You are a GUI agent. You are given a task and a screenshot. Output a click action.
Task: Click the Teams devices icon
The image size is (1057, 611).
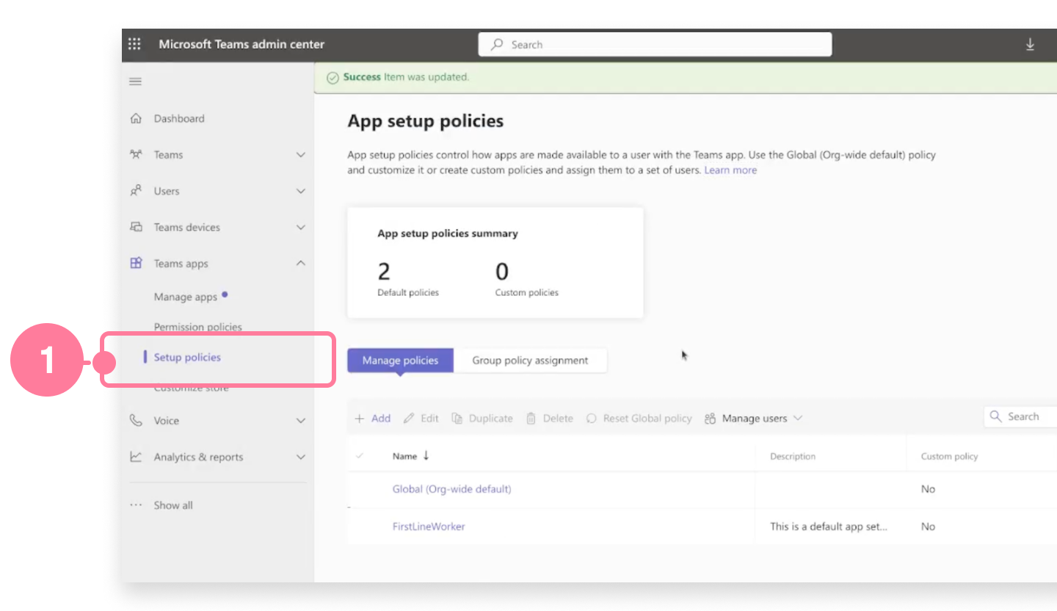tap(135, 227)
